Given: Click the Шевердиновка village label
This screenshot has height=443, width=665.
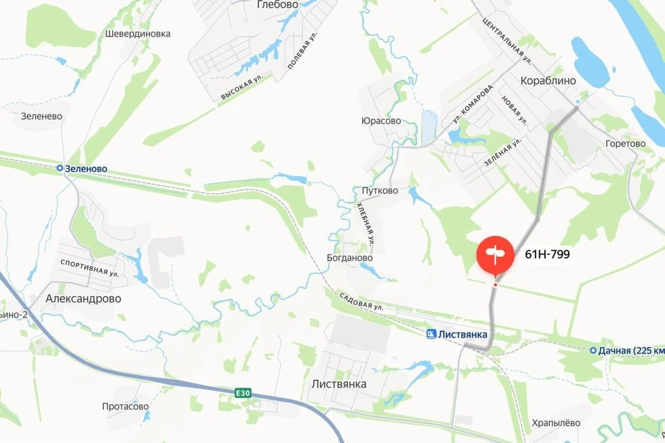Looking at the screenshot, I should 138,34.
